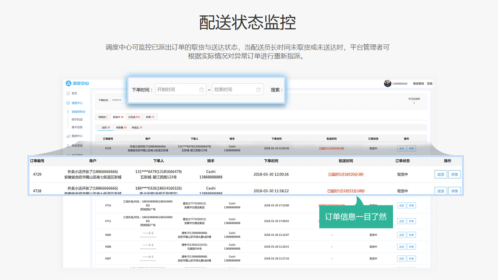498x280 pixels.
Task: Click the user avatar next to 13888886666
Action: pos(388,84)
